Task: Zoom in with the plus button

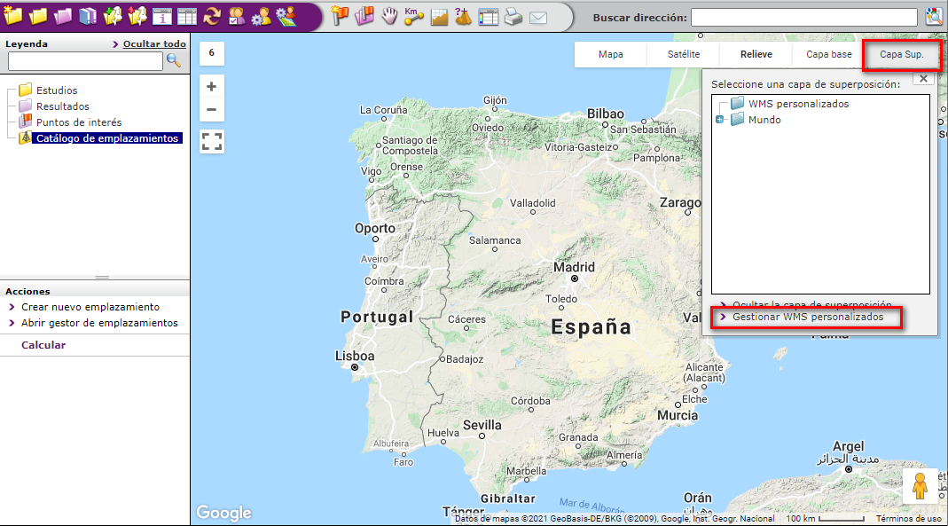Action: [x=212, y=86]
